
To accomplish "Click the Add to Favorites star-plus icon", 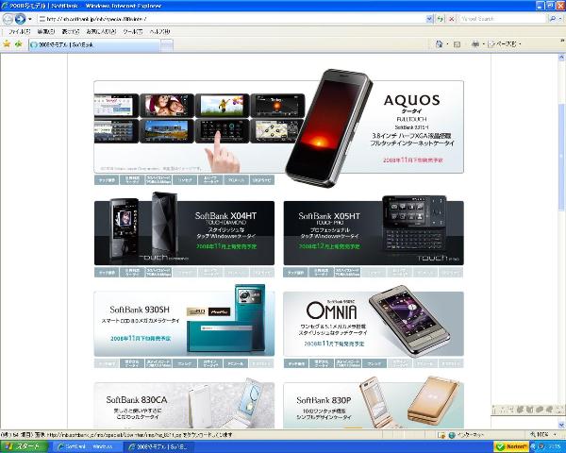I will (19, 44).
